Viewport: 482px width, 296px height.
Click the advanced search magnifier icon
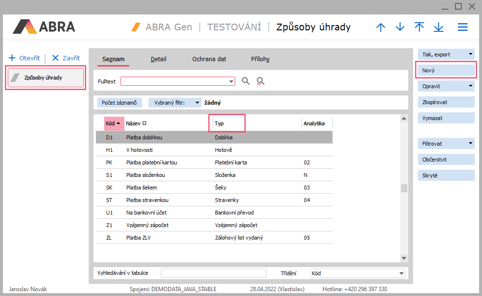point(261,81)
